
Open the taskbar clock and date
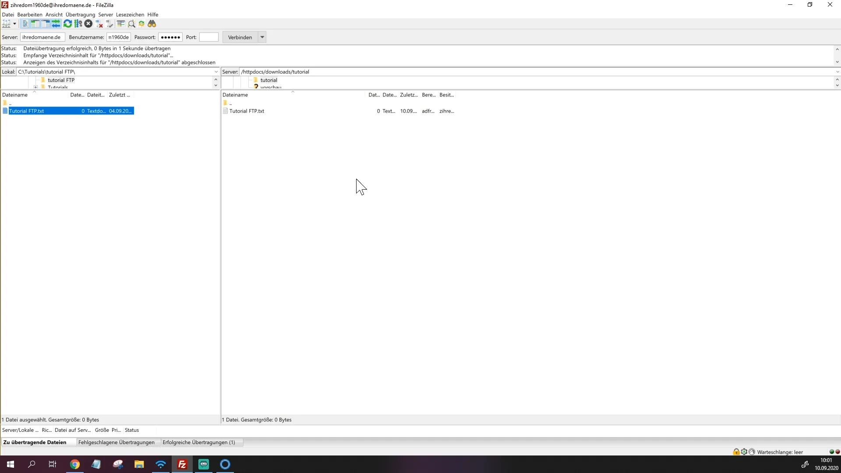827,464
